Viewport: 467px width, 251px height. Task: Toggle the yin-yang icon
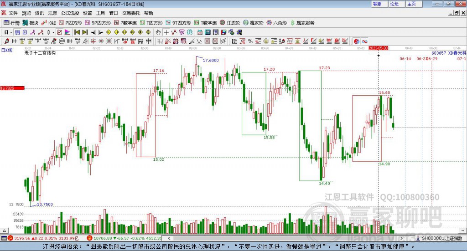pyautogui.click(x=357, y=41)
